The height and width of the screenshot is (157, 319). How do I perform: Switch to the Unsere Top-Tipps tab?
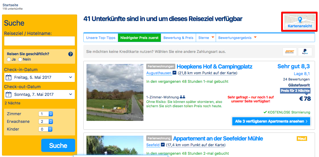click(101, 38)
